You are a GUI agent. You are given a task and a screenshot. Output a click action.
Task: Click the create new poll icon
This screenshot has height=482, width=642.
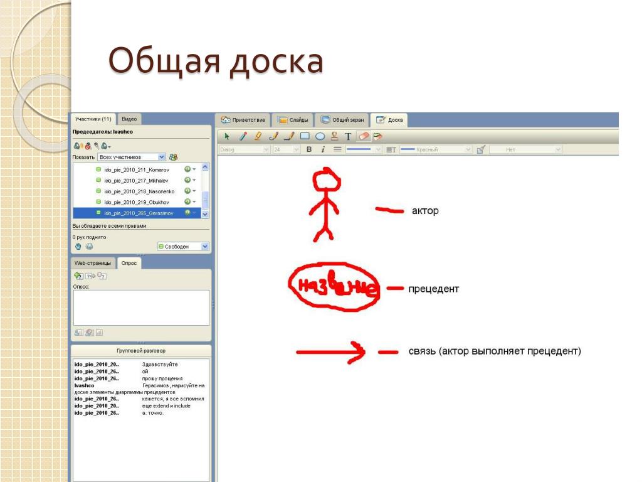tap(78, 276)
